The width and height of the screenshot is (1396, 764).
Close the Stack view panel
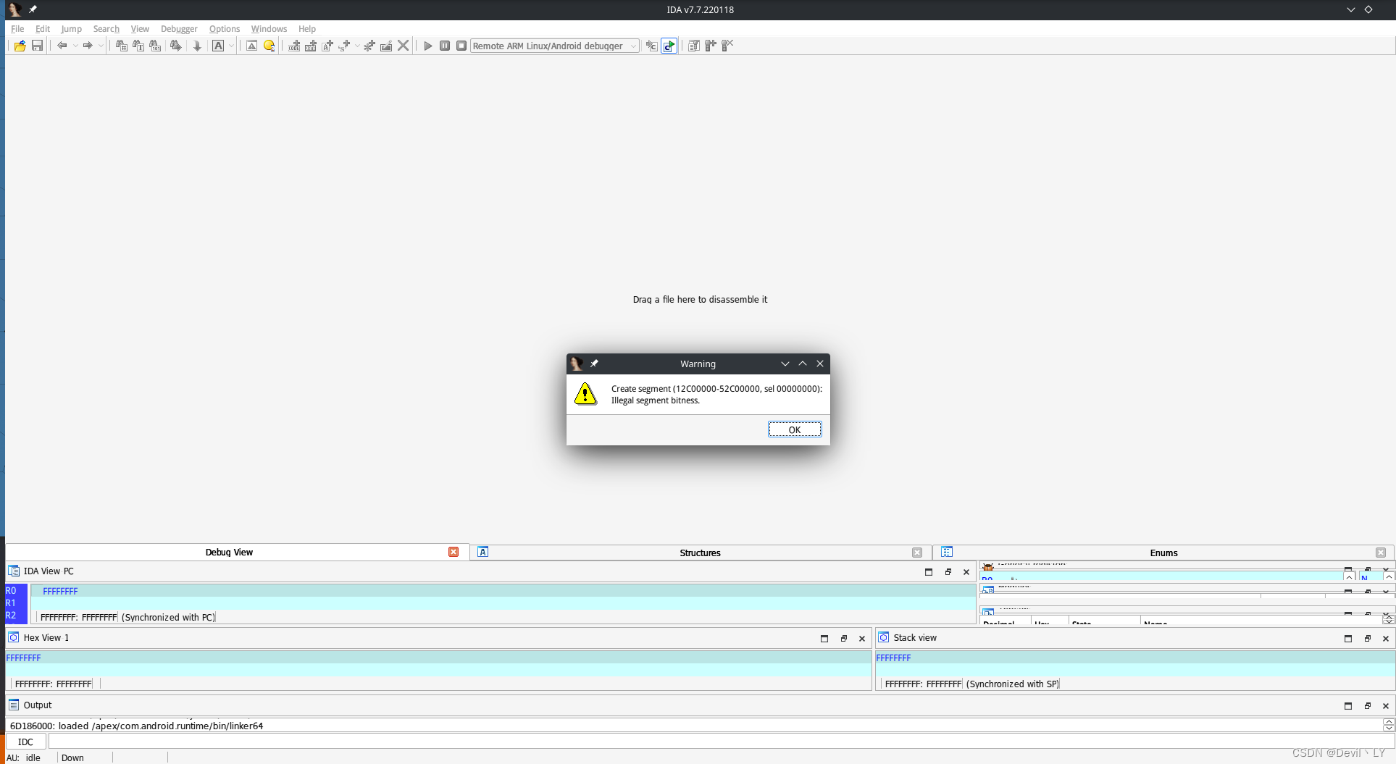point(1386,638)
